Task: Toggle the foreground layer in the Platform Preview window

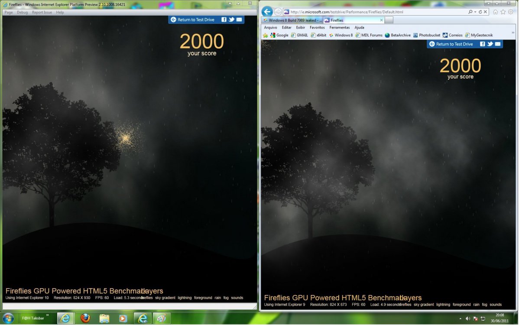Action: pyautogui.click(x=203, y=298)
